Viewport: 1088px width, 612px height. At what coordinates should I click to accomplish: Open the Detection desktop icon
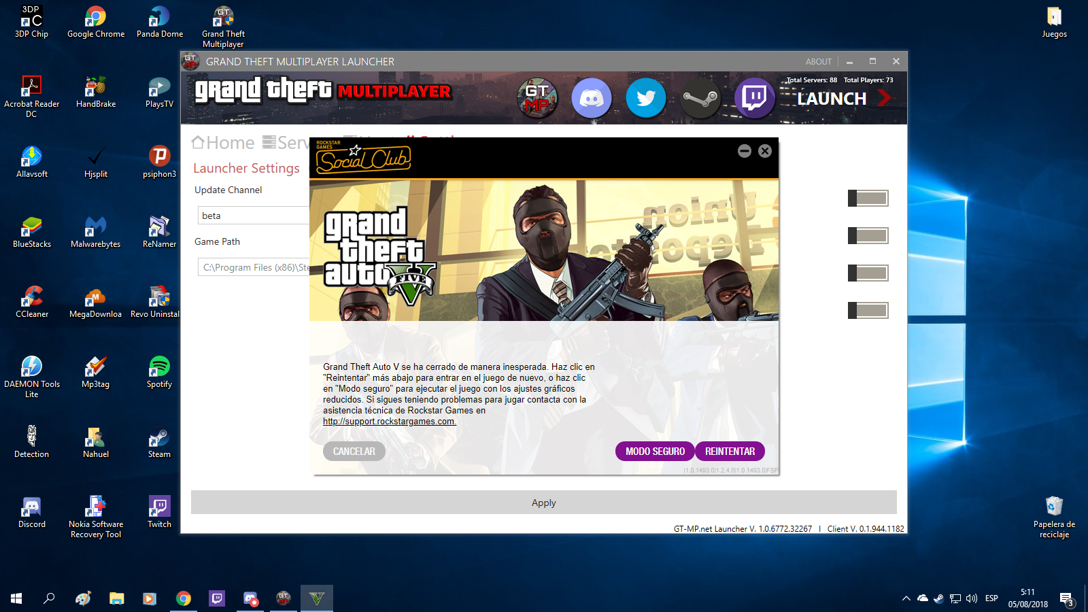pyautogui.click(x=32, y=442)
